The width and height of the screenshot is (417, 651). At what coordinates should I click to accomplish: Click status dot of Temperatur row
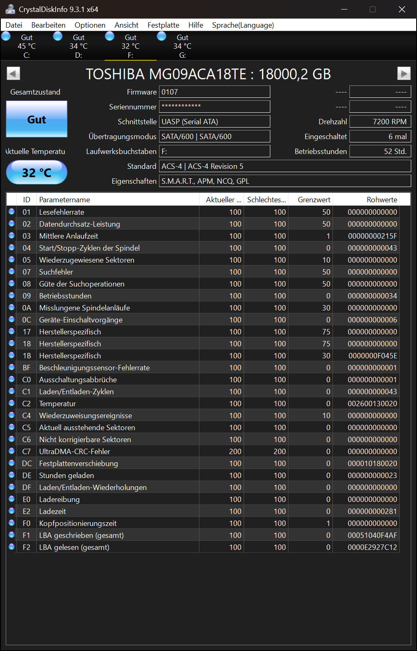pyautogui.click(x=12, y=403)
